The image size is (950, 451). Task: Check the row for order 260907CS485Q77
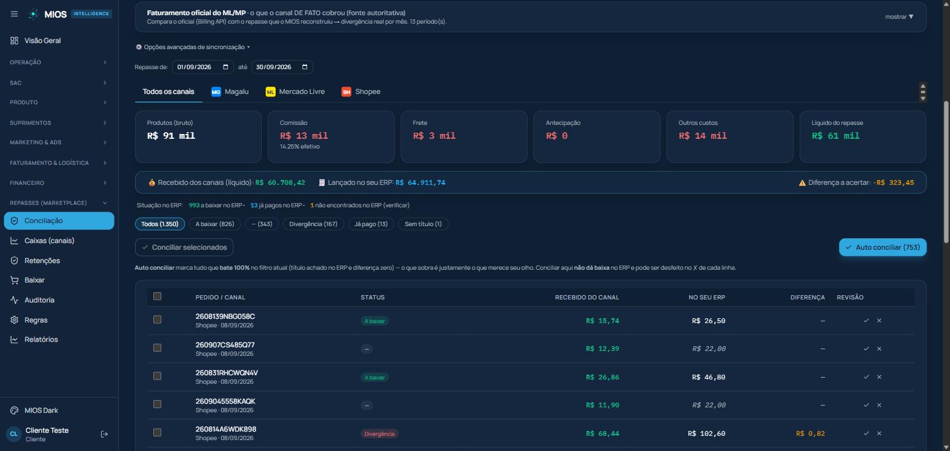(158, 348)
